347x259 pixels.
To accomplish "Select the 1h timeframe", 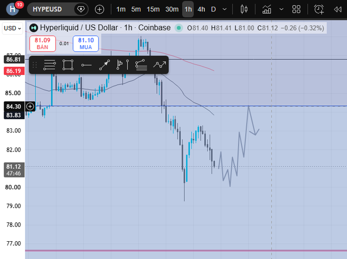I will [x=188, y=9].
